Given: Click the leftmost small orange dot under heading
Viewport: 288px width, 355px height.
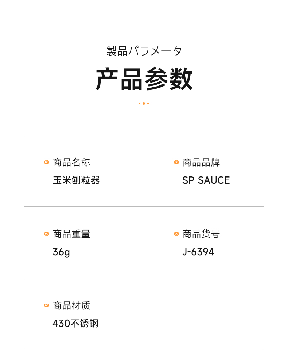Looking at the screenshot, I should point(139,104).
